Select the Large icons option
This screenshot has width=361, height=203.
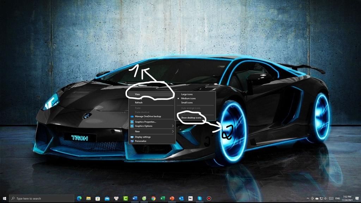pyautogui.click(x=195, y=94)
